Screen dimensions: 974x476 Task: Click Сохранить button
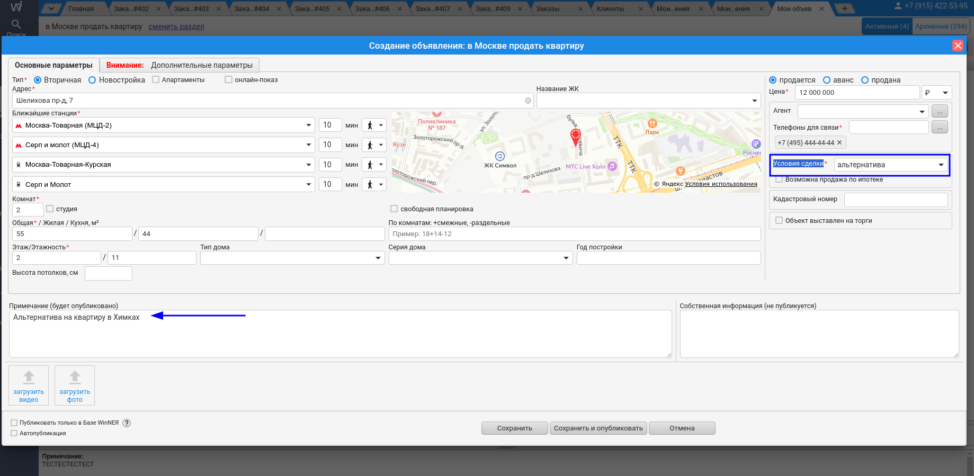[x=514, y=428]
